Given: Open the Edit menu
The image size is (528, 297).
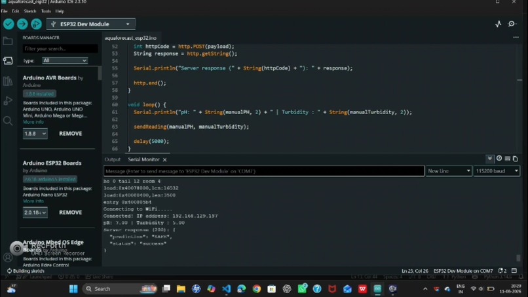Looking at the screenshot, I should click(x=16, y=11).
